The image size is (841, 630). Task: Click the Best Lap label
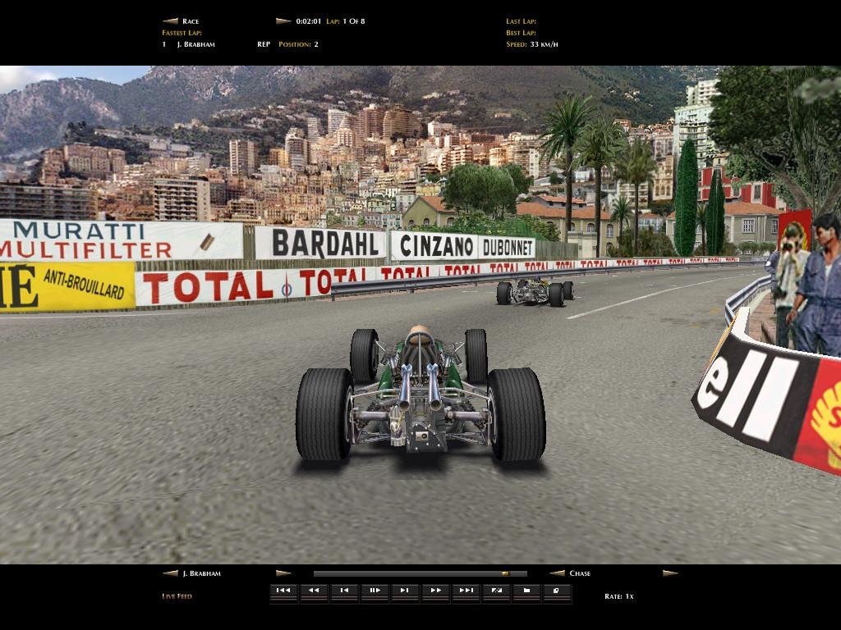pyautogui.click(x=522, y=33)
